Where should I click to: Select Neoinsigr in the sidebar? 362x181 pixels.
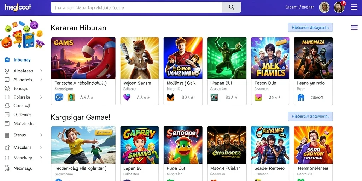(x=23, y=168)
